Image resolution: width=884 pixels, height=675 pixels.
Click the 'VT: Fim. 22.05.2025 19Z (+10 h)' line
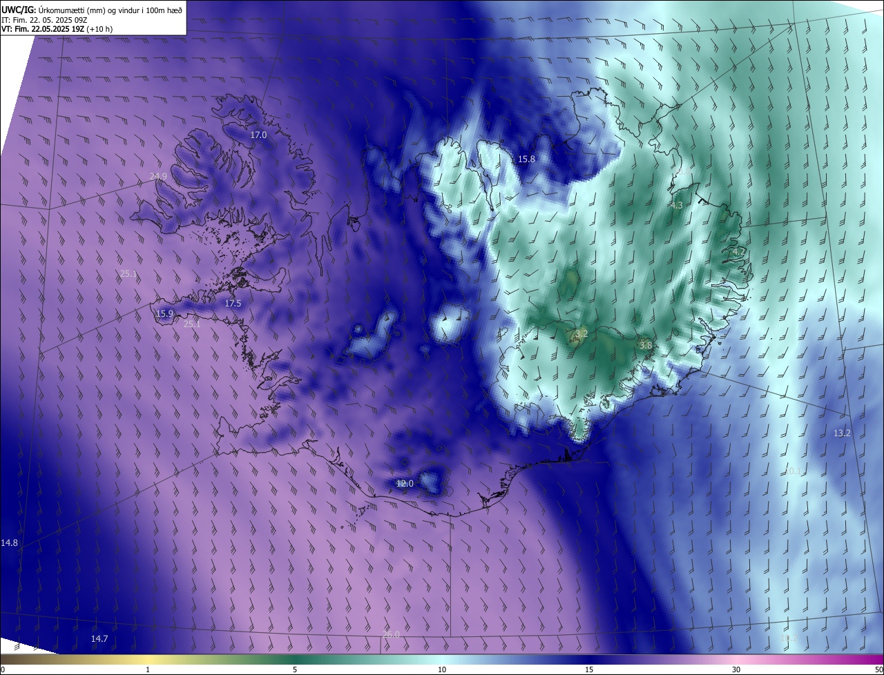click(x=57, y=29)
